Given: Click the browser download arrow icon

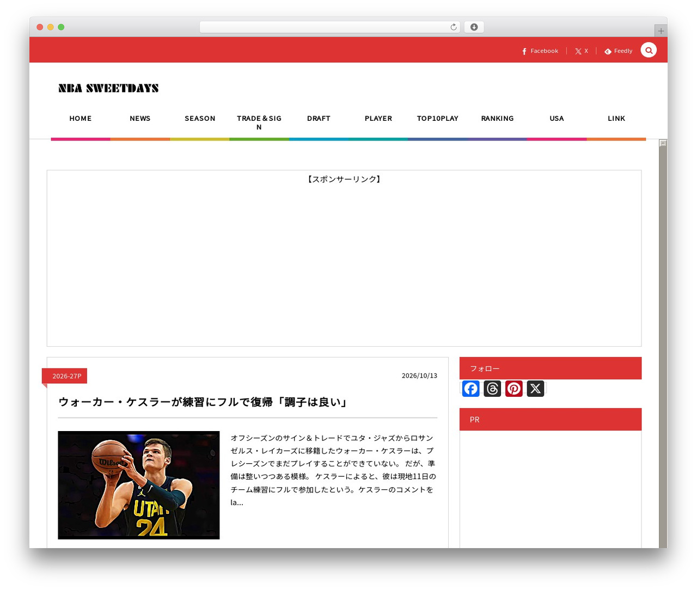Looking at the screenshot, I should [474, 27].
